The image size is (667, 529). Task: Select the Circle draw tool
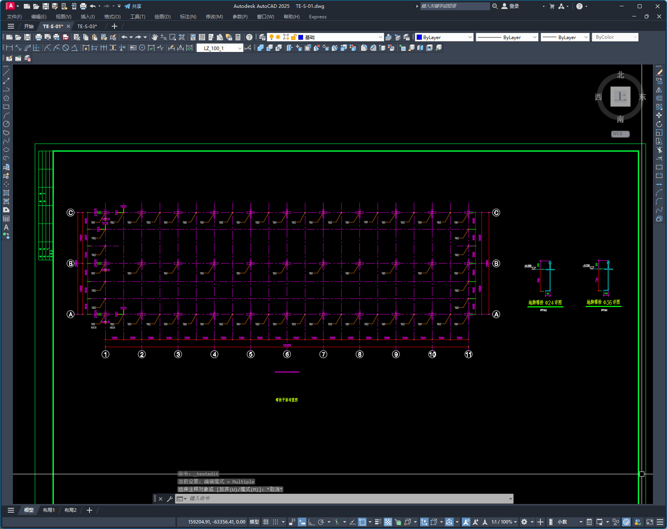[6, 124]
